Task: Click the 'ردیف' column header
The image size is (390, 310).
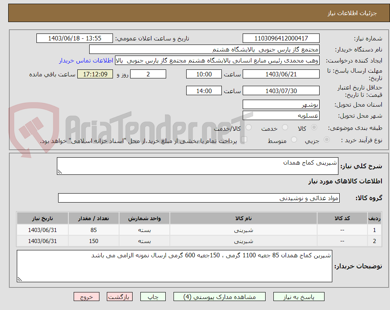Action: coord(374,219)
